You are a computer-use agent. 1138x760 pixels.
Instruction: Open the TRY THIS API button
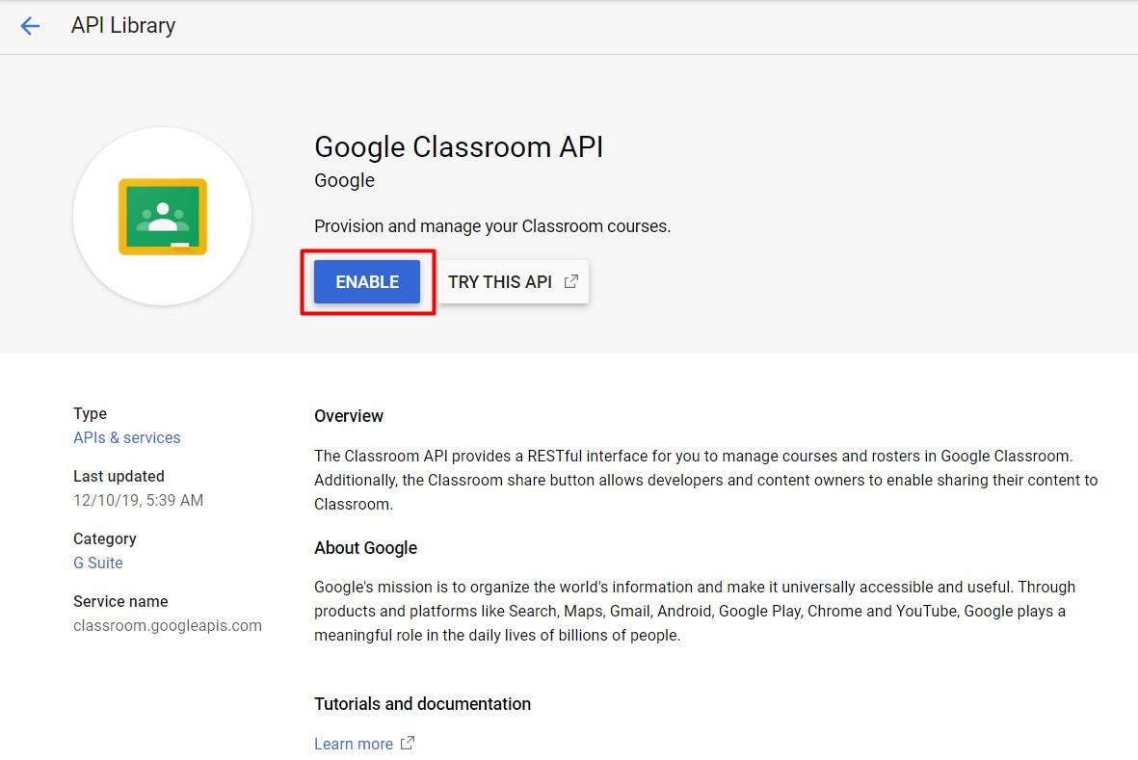coord(500,282)
